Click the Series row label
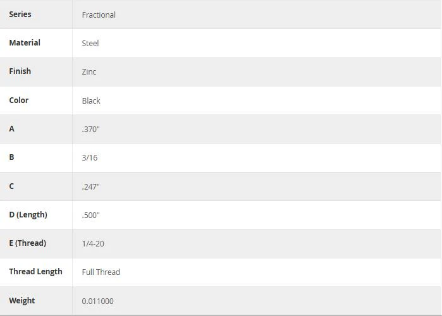 tap(20, 15)
